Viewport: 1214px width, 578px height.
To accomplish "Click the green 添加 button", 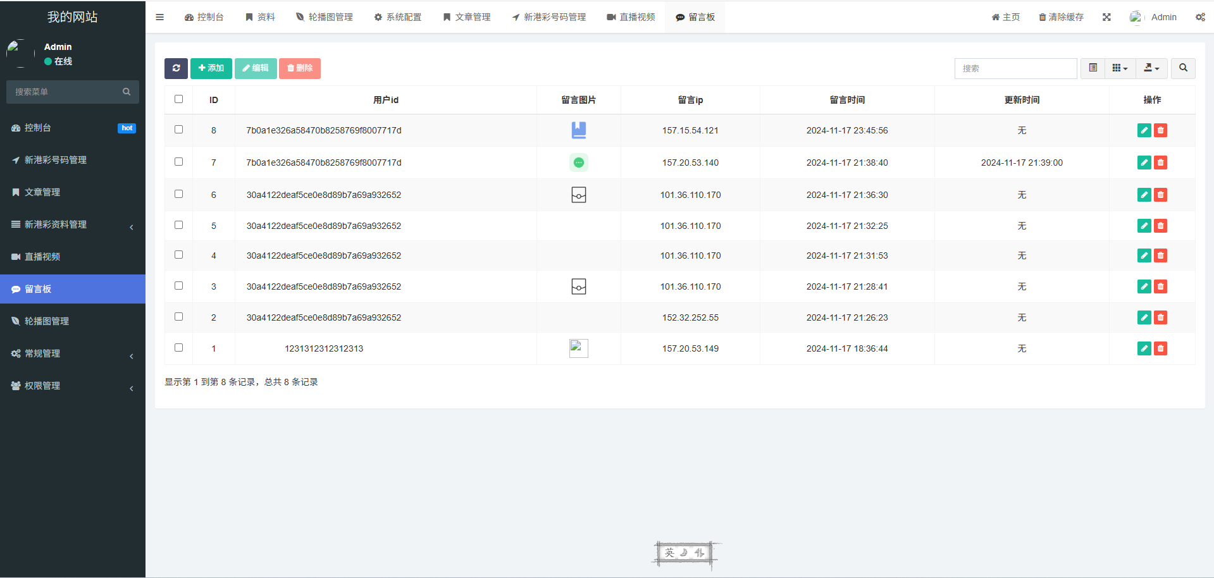I will point(211,68).
